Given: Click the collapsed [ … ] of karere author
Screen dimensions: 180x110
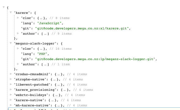Looking at the screenshot, I should click(x=45, y=34).
